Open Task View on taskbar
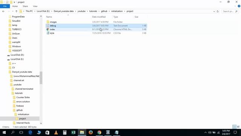 (x=21, y=133)
